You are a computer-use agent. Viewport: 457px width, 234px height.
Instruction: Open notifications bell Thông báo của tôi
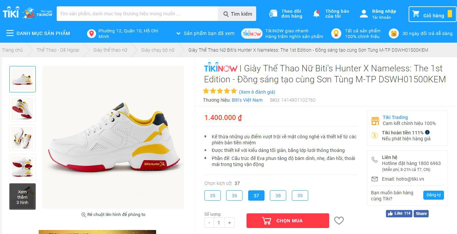pos(331,14)
